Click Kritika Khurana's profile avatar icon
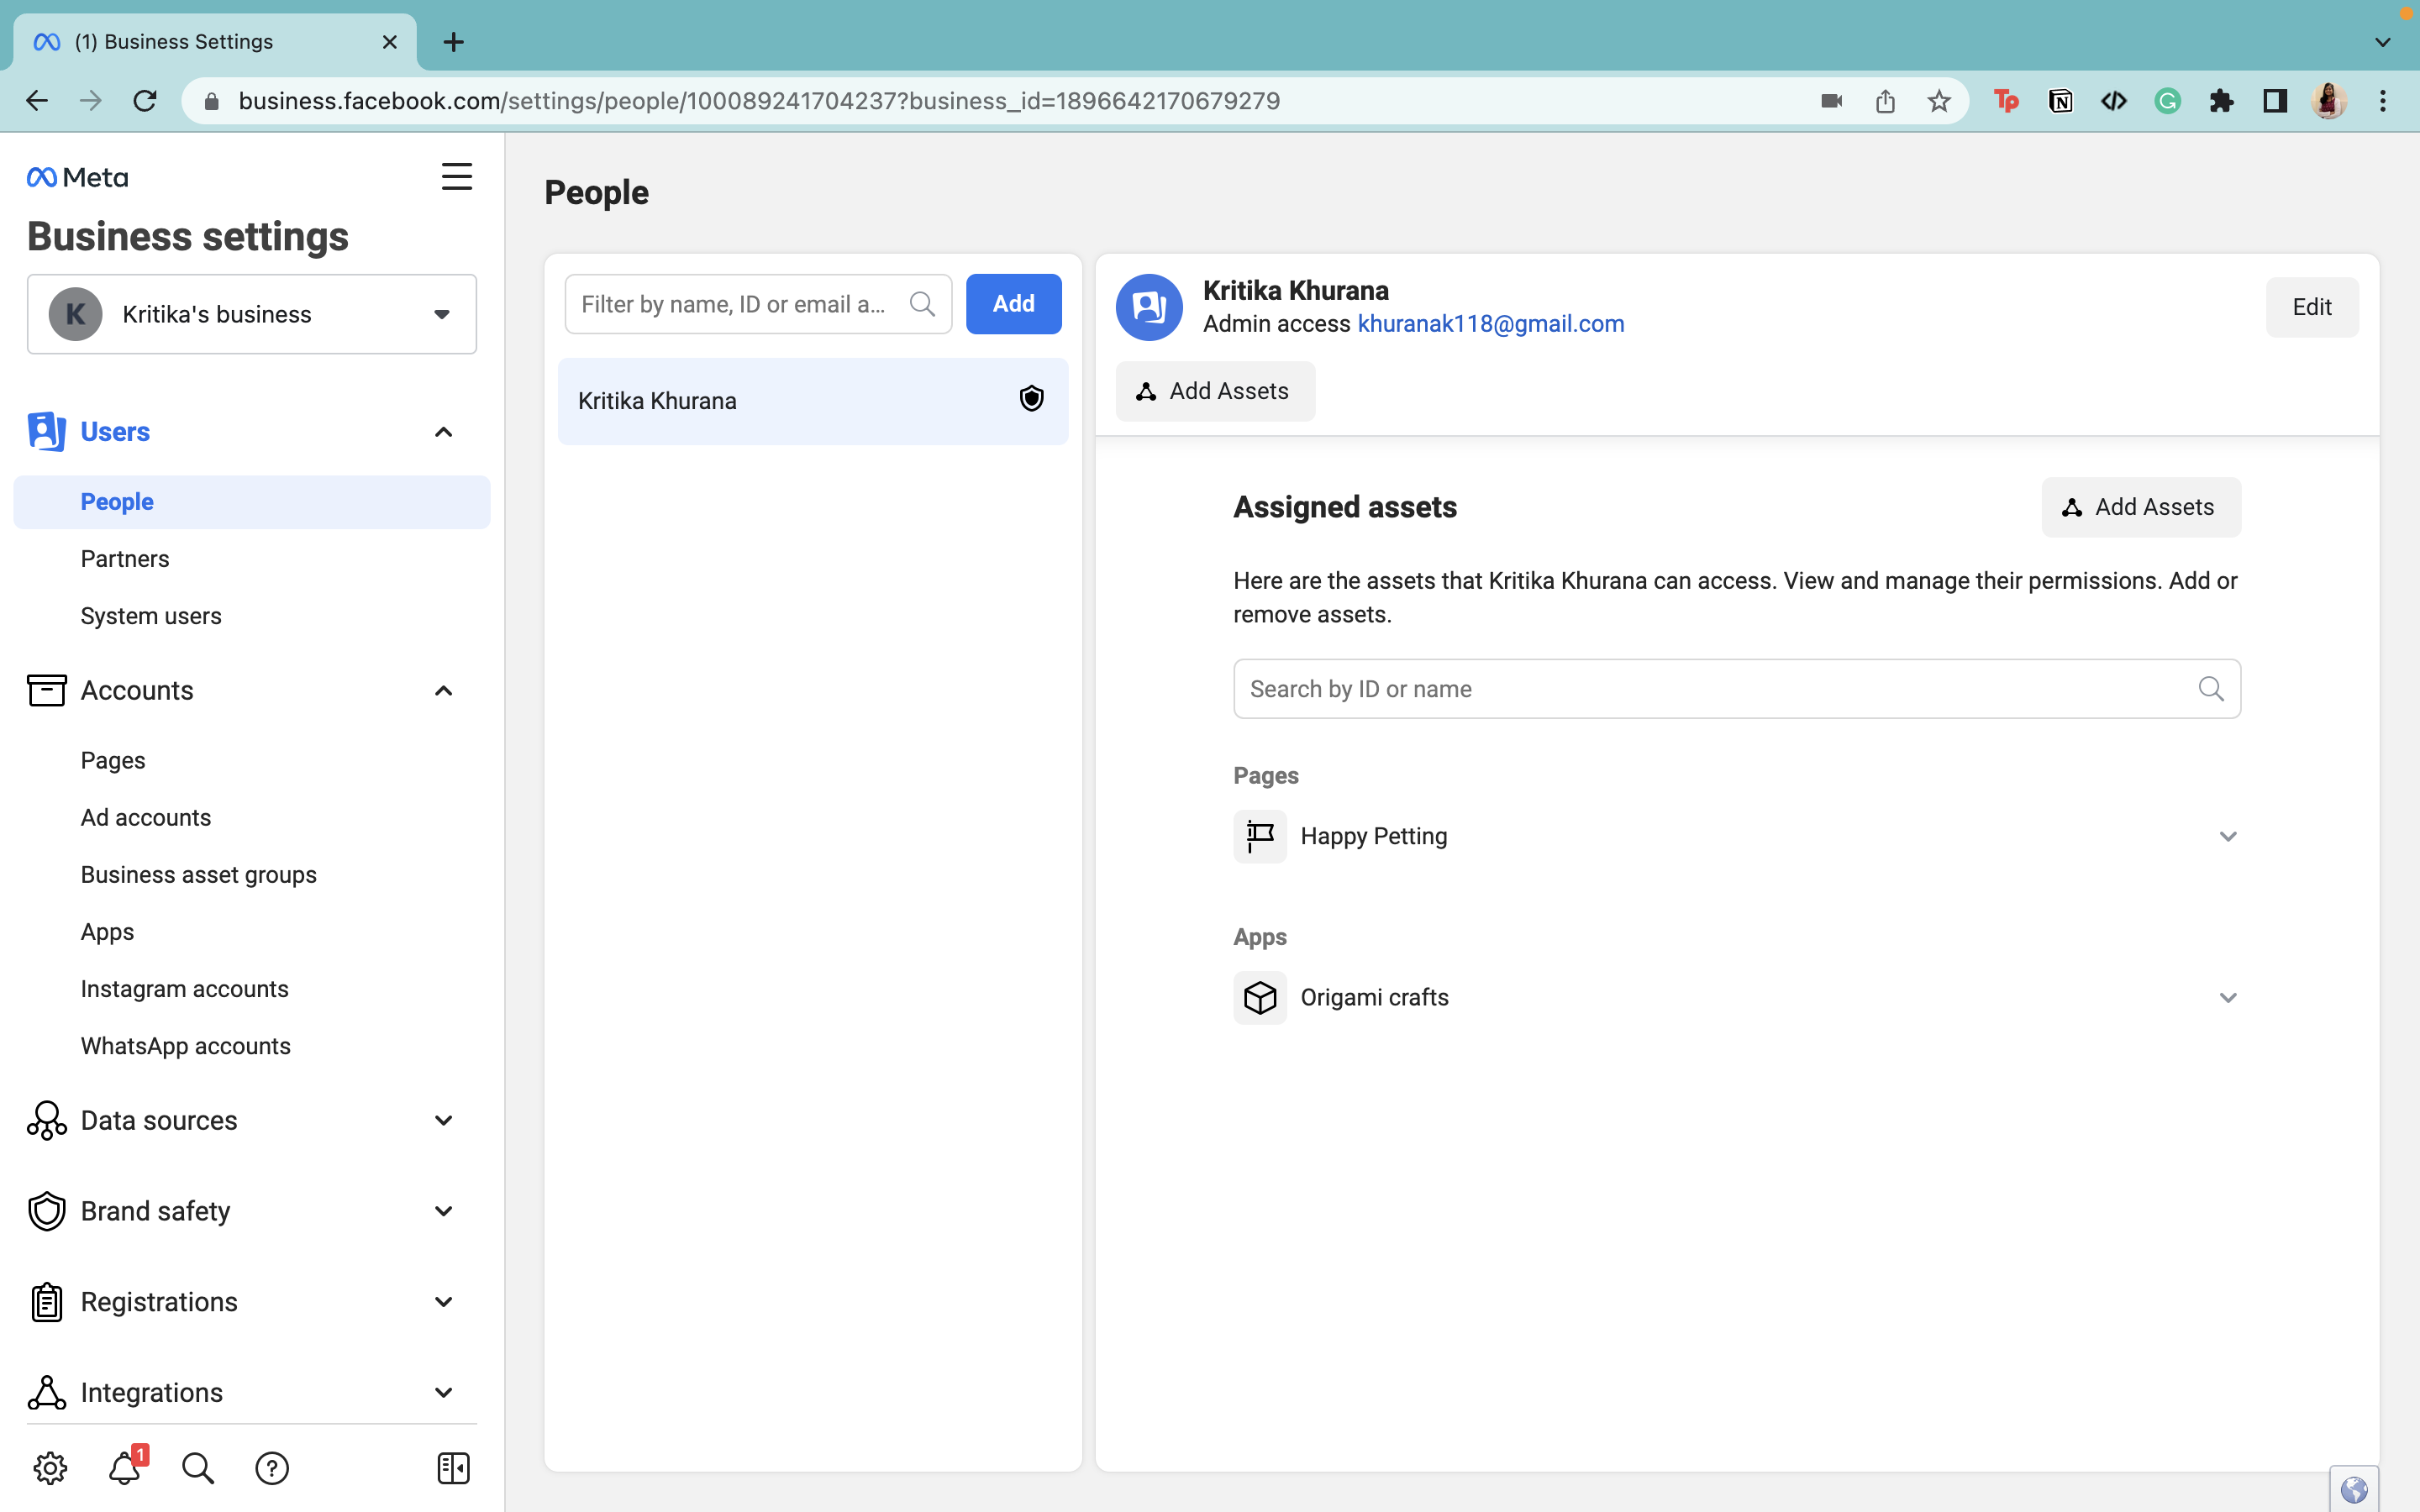Image resolution: width=2420 pixels, height=1512 pixels. point(1150,307)
